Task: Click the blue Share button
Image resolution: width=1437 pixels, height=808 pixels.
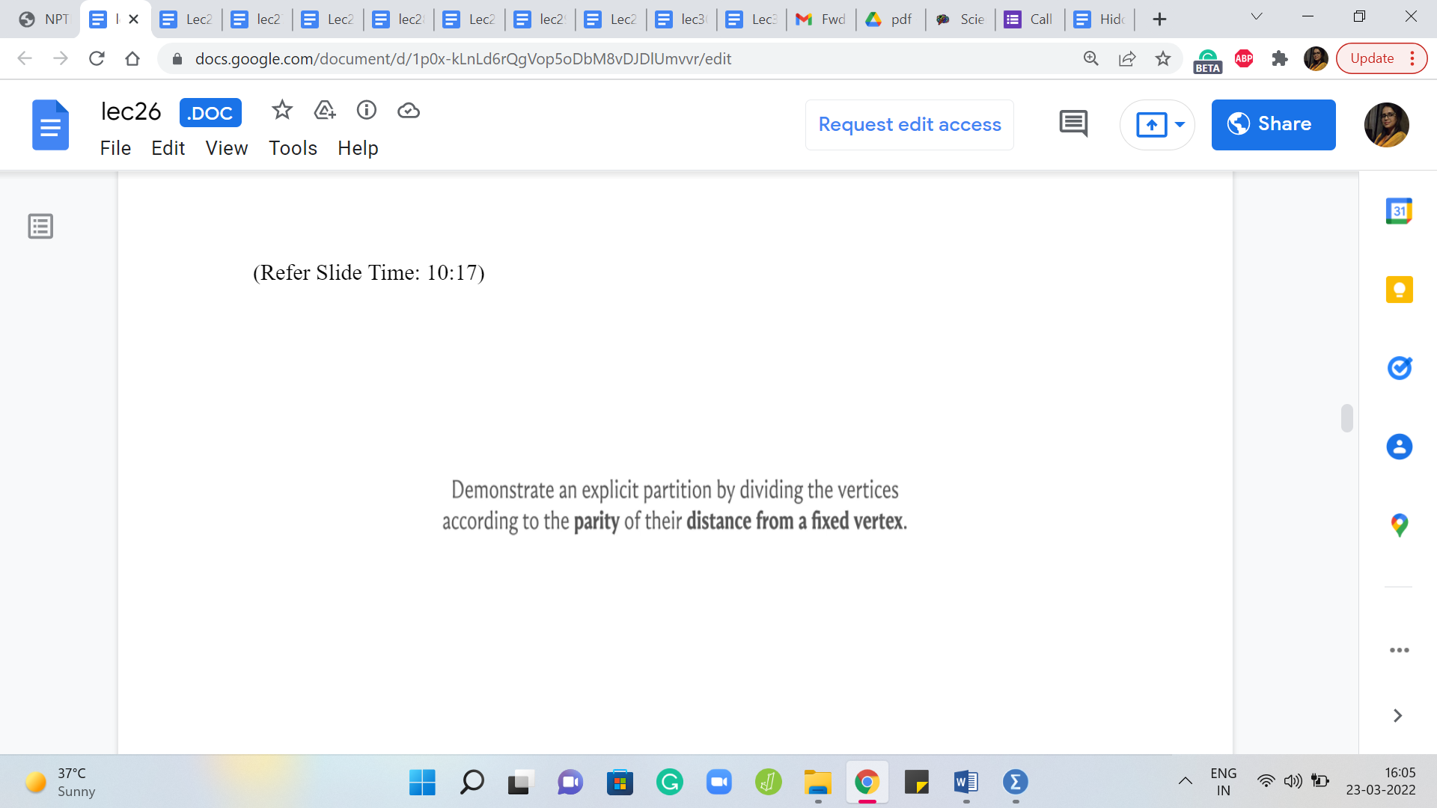Action: (1272, 125)
